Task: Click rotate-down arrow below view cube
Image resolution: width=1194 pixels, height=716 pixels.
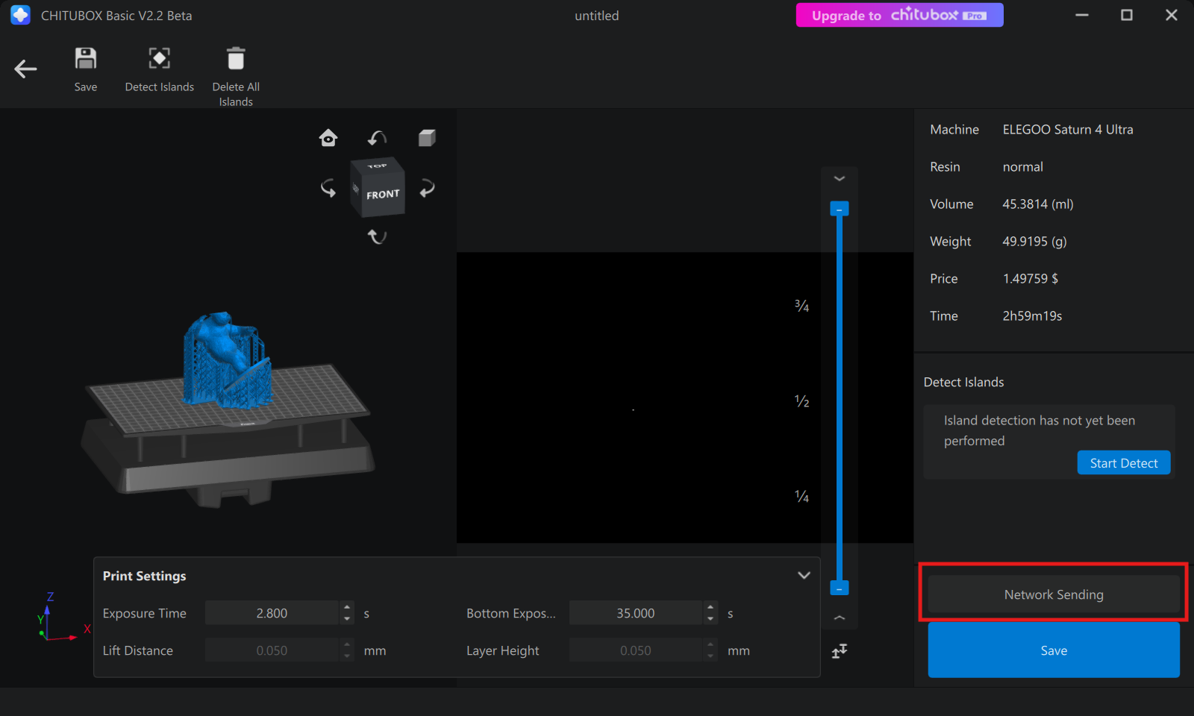Action: (x=377, y=236)
